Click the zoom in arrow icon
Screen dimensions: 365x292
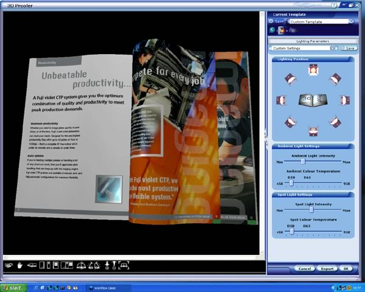click(x=107, y=265)
